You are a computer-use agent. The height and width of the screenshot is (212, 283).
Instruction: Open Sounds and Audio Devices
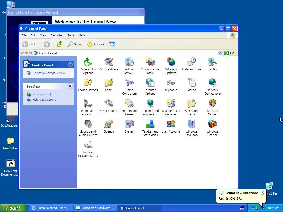coord(88,128)
